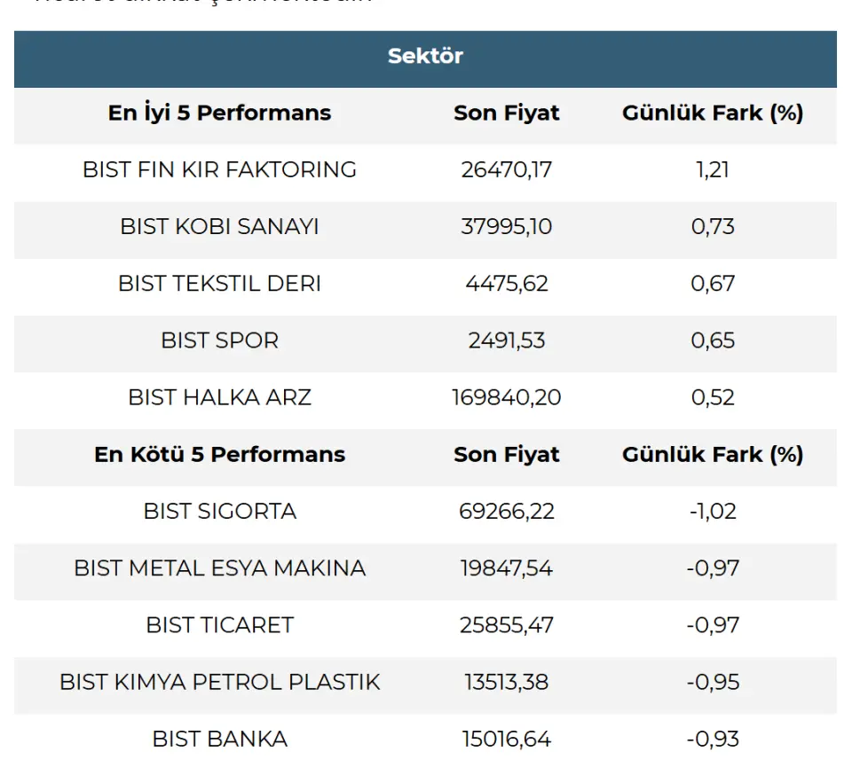This screenshot has height=775, width=852.
Task: Click the top Günlük Fark (%) column header
Action: click(713, 114)
